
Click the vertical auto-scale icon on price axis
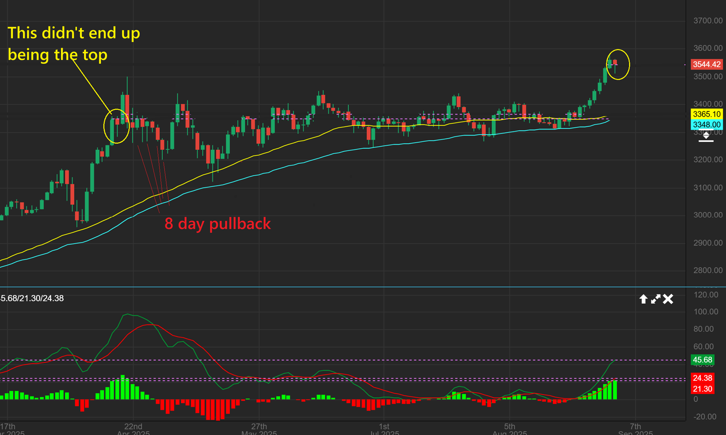point(706,136)
